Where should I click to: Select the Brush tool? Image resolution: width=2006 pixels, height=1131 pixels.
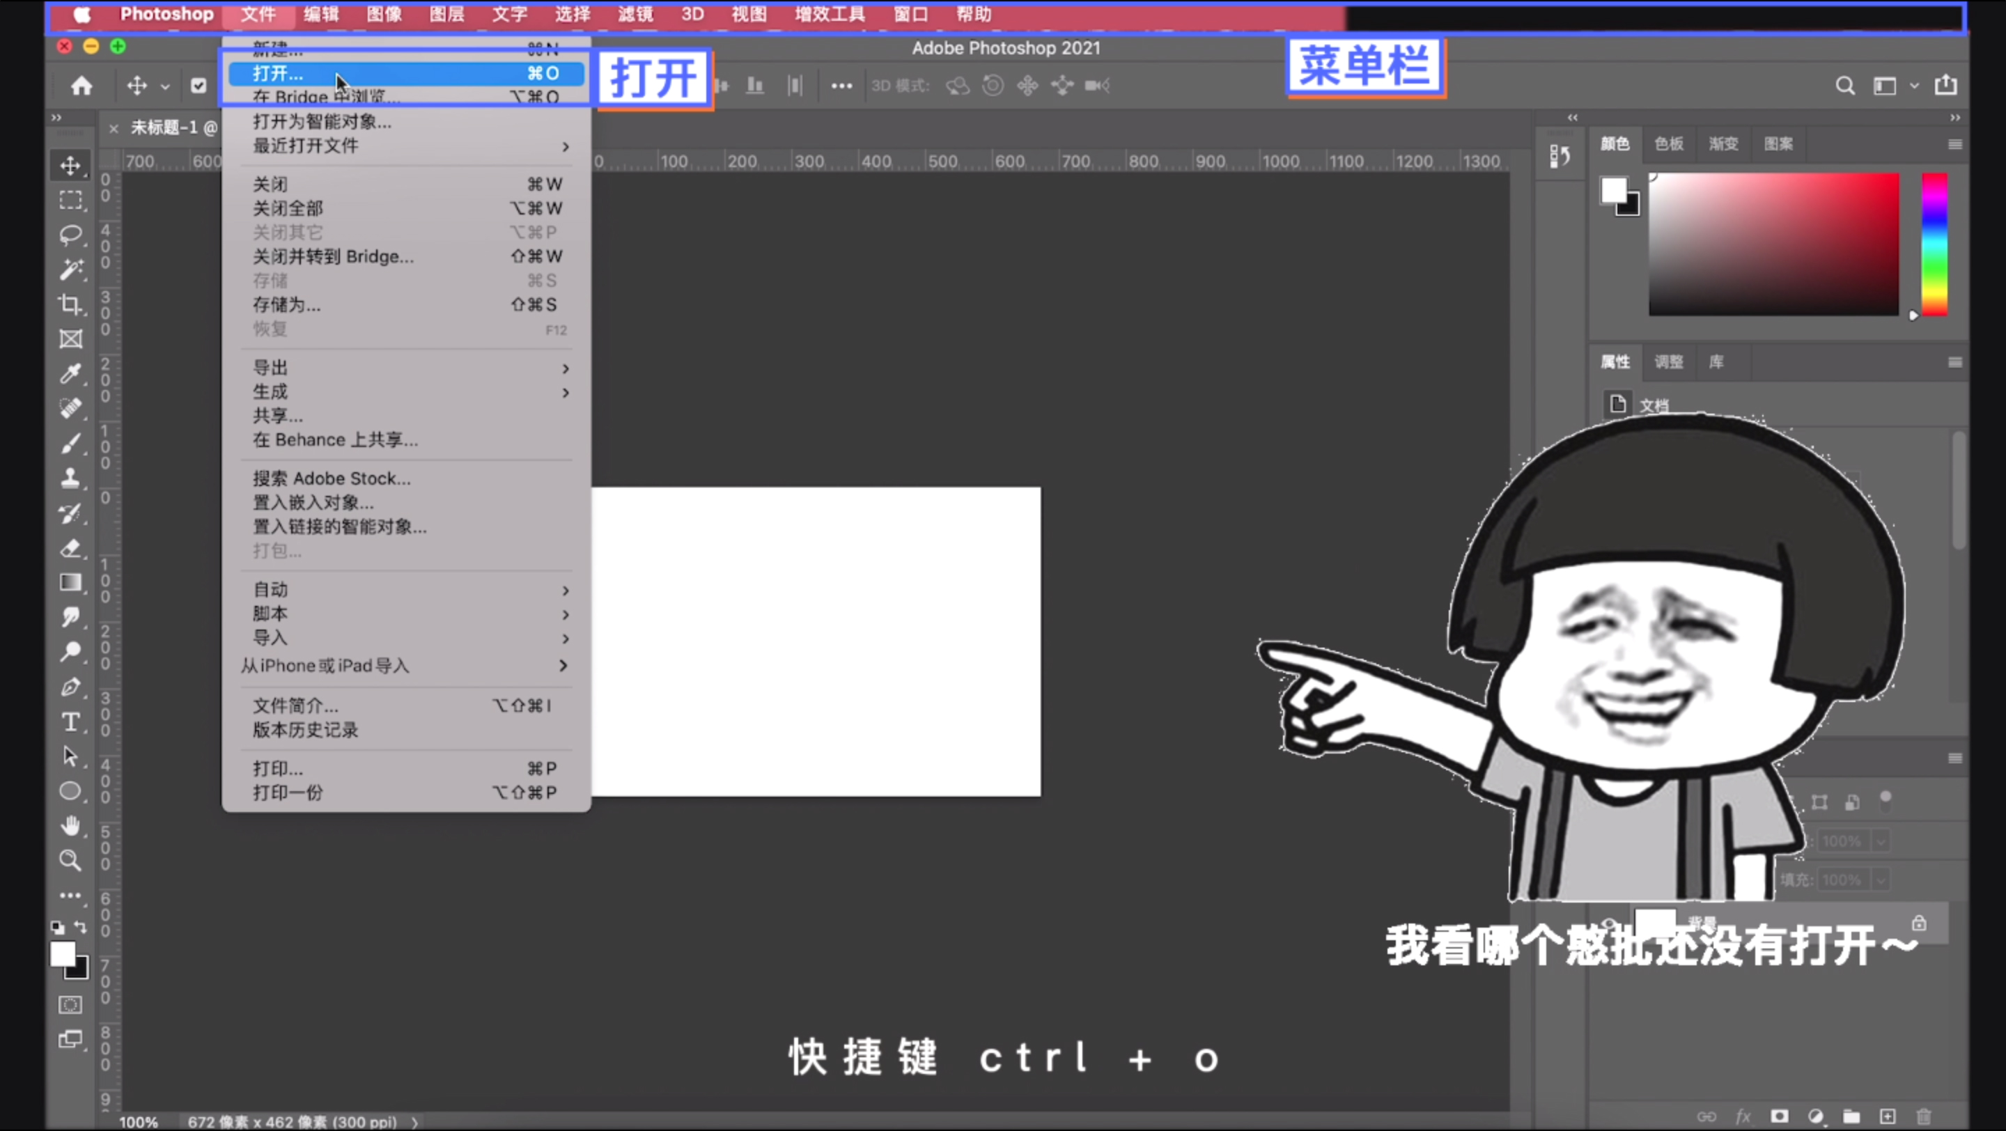tap(70, 443)
